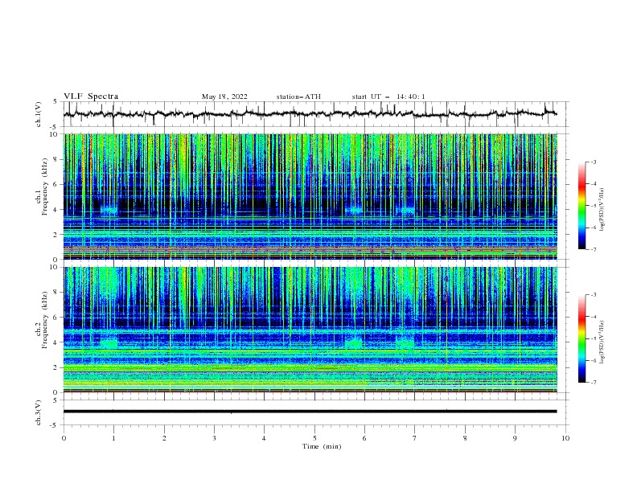The image size is (637, 492).
Task: Click time axis tick label "6"
Action: 364,438
